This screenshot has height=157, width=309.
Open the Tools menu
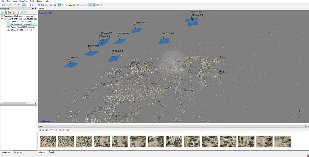(x=32, y=1)
